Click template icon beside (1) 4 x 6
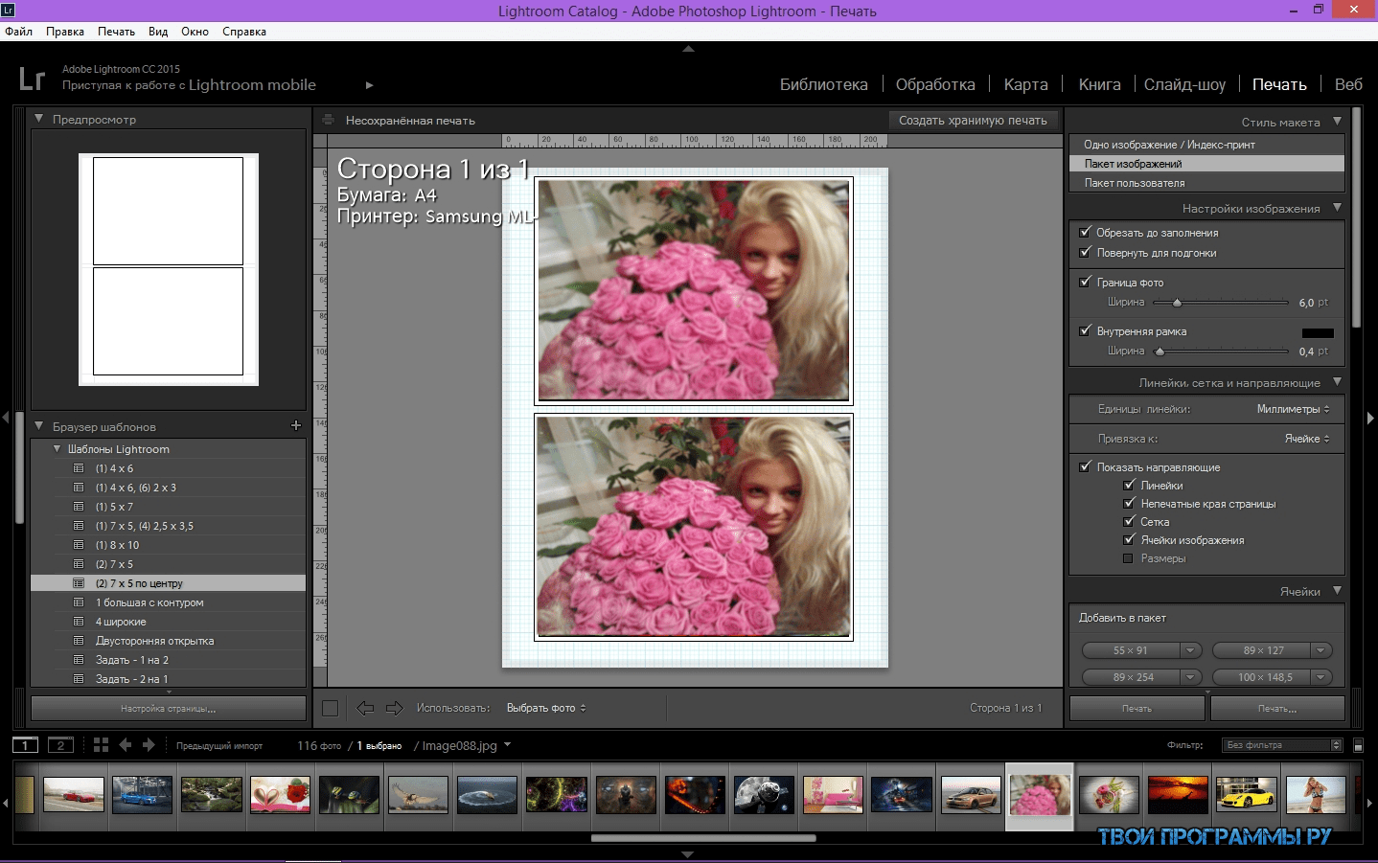 79,468
